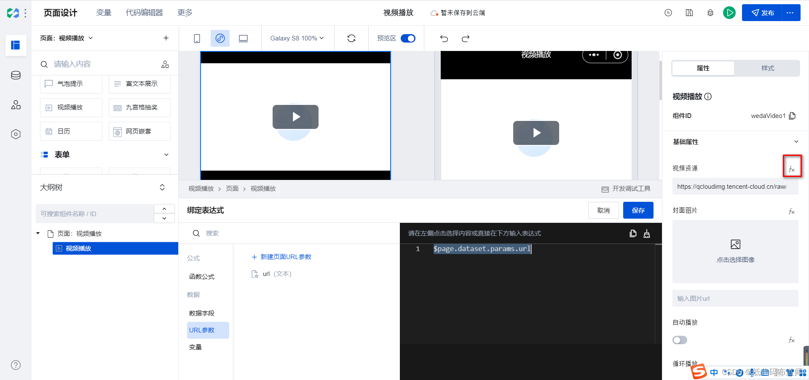Open the 变量 menu
809x380 pixels.
pyautogui.click(x=104, y=13)
